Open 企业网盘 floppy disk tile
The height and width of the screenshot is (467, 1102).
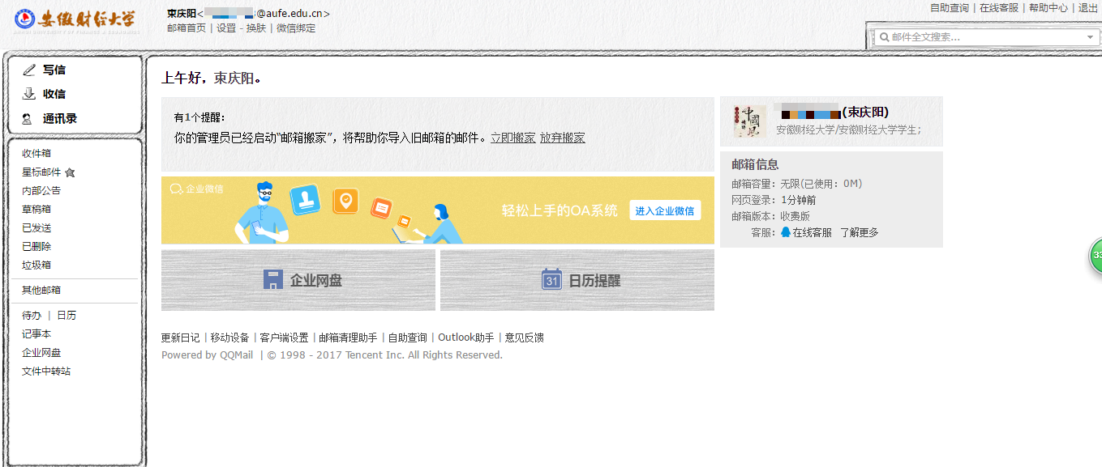point(298,280)
